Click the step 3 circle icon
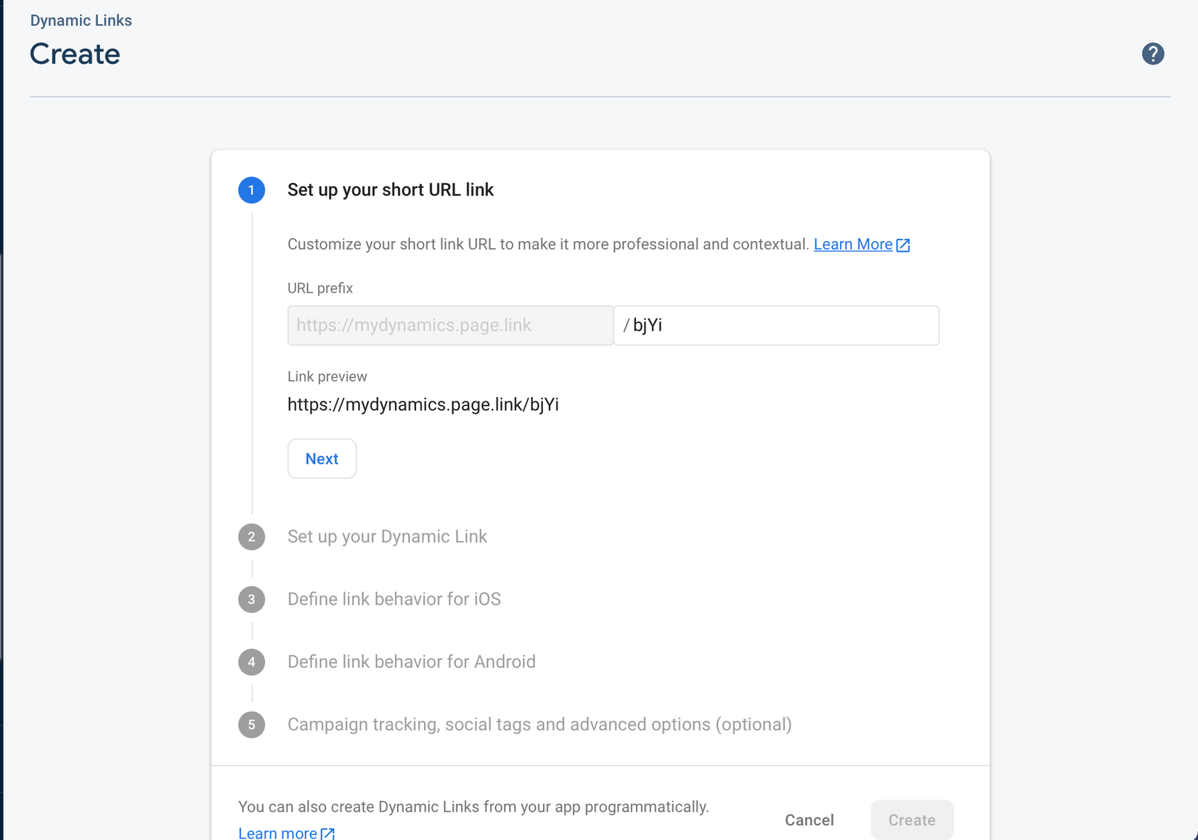Image resolution: width=1198 pixels, height=840 pixels. [x=251, y=599]
